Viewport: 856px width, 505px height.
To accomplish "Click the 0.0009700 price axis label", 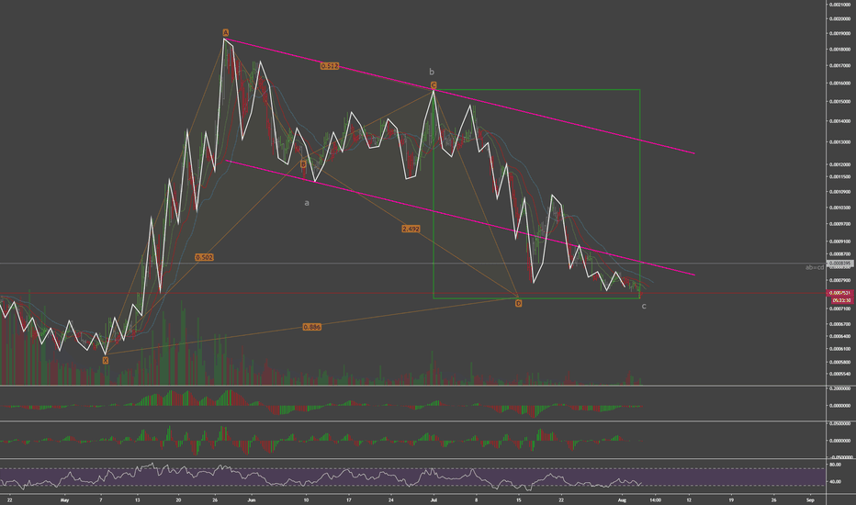I will (x=839, y=224).
